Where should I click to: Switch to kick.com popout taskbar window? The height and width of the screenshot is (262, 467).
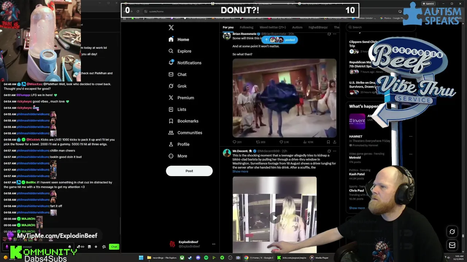[292, 258]
